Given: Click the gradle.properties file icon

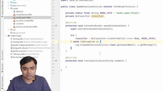Looking at the screenshot, I should (11, 51).
